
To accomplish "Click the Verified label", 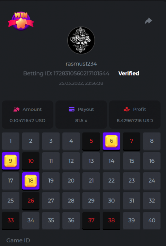I will click(x=129, y=73).
